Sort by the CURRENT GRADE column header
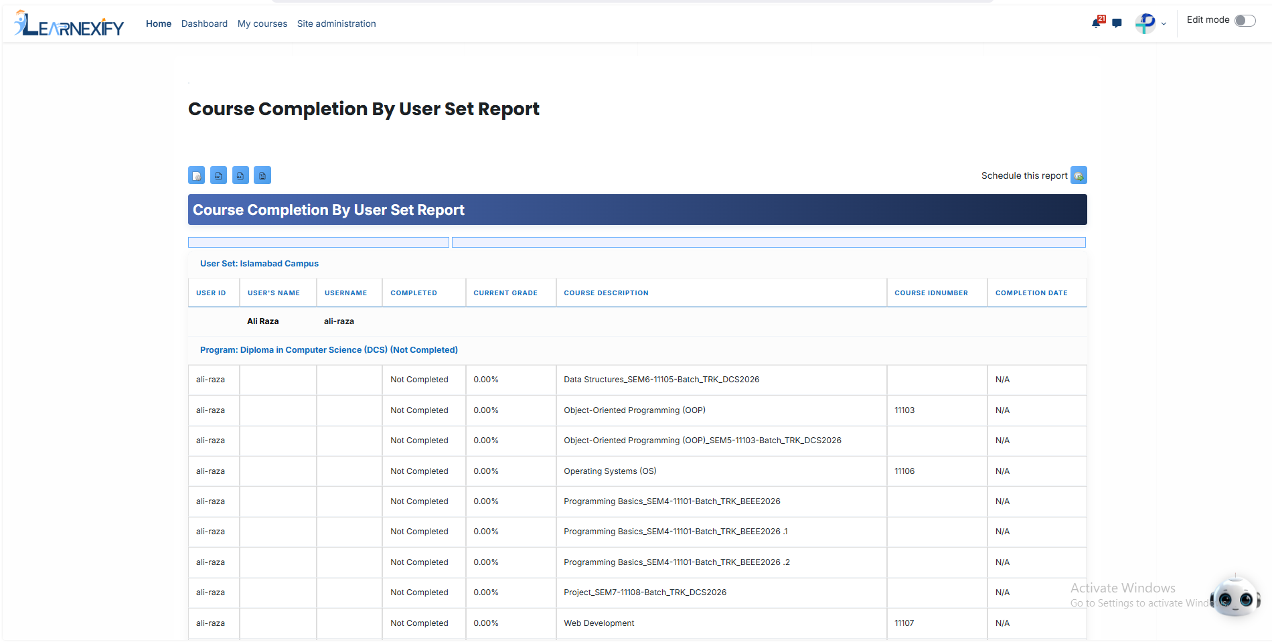Viewport: 1272px width, 642px height. click(505, 293)
